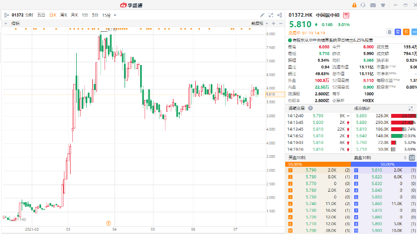This screenshot has width=417, height=234.
Task: Select bid level 10 price 5.700
Action: [x=311, y=231]
